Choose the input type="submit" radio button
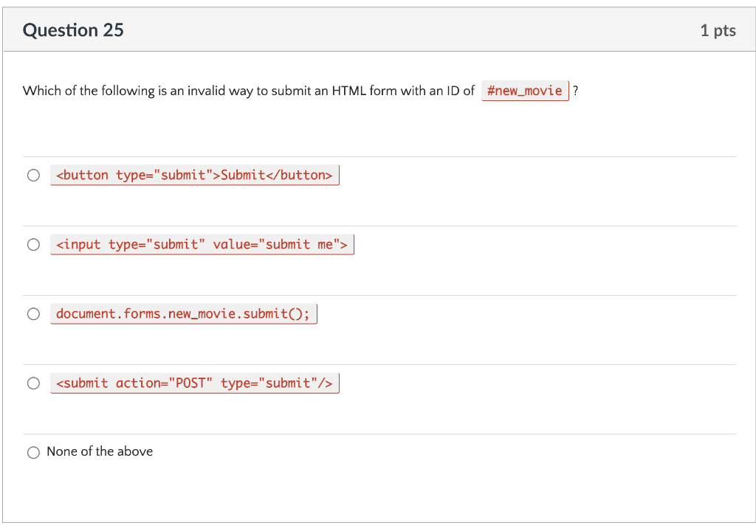 click(33, 245)
